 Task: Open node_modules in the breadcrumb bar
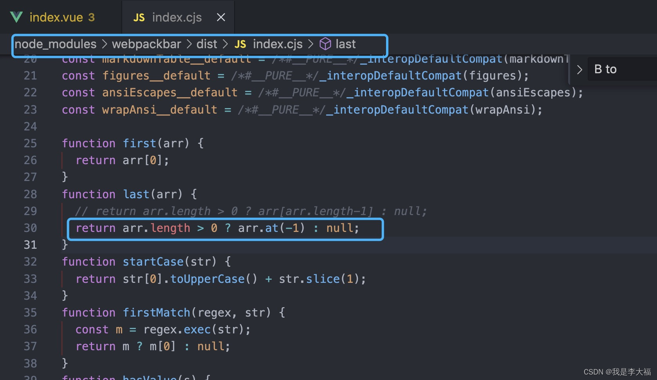click(x=55, y=44)
